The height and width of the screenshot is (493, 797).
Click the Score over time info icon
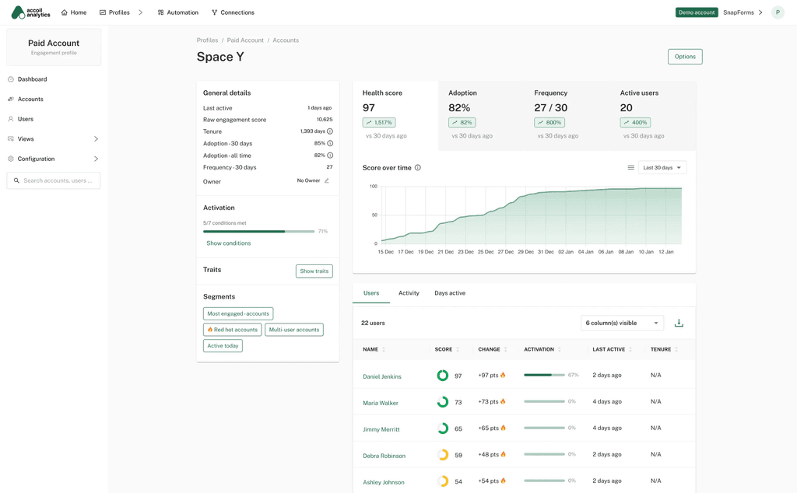point(418,167)
